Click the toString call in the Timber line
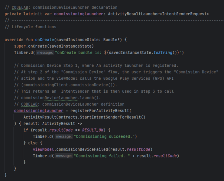This screenshot has height=181, width=224. tap(163, 52)
